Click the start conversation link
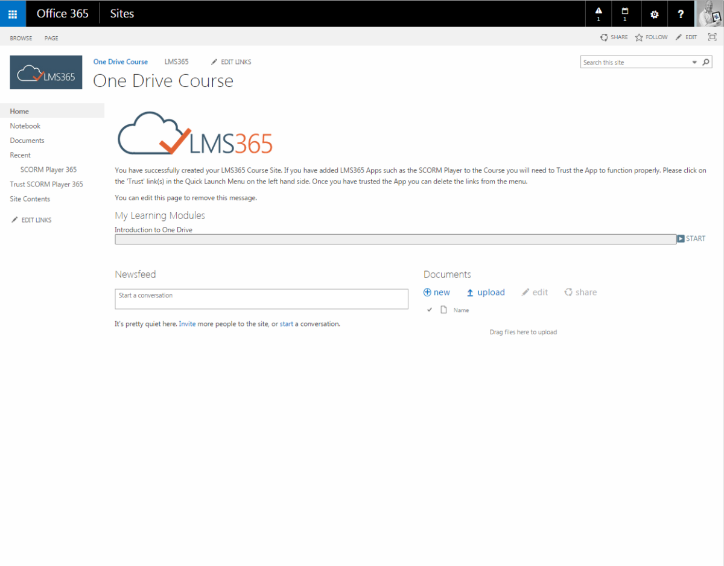The width and height of the screenshot is (724, 566). pyautogui.click(x=286, y=324)
